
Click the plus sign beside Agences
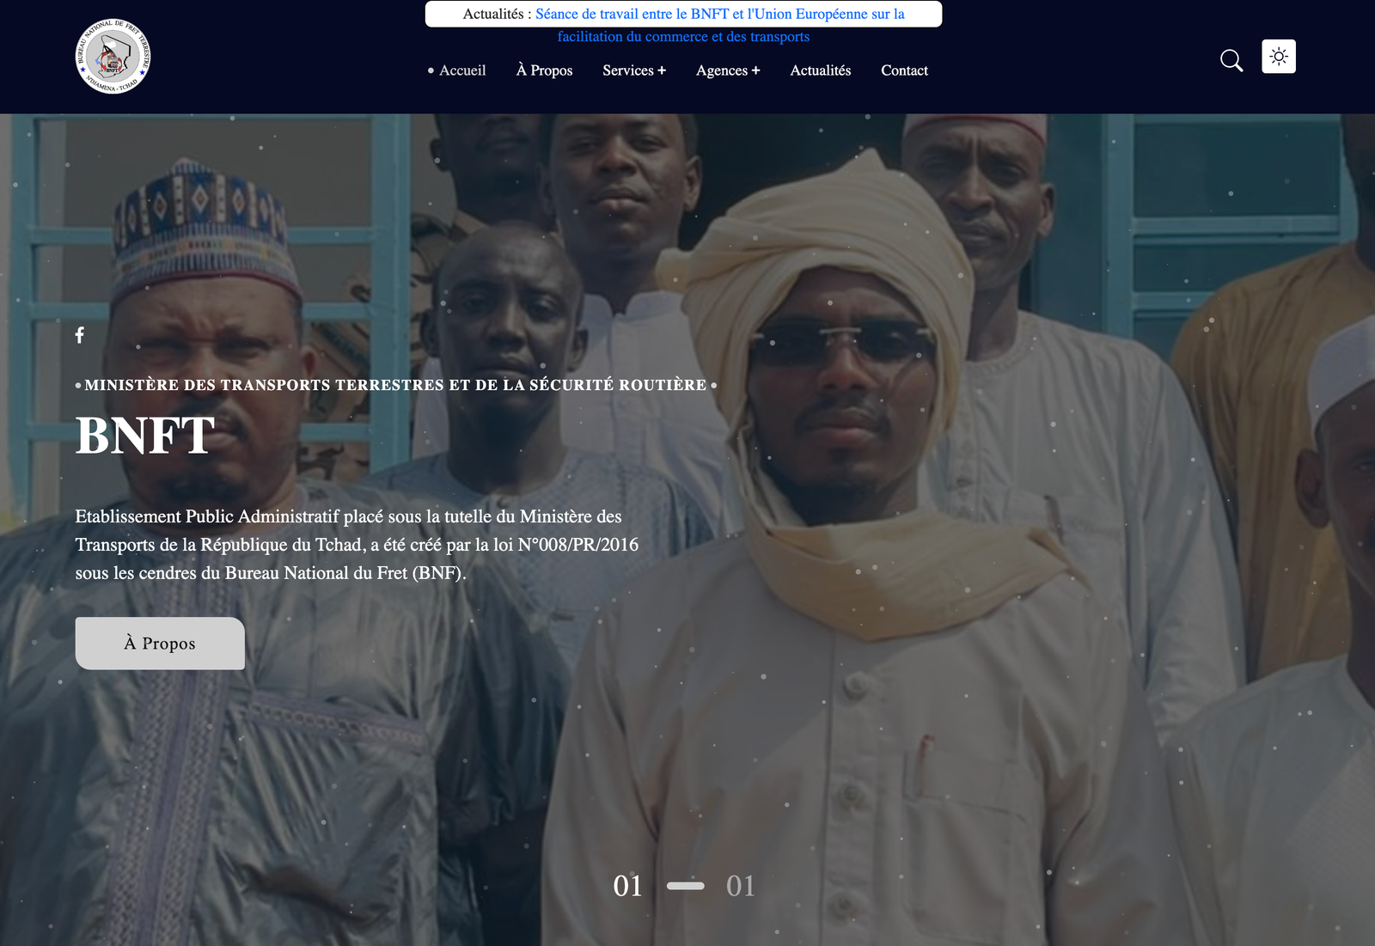[x=755, y=70]
